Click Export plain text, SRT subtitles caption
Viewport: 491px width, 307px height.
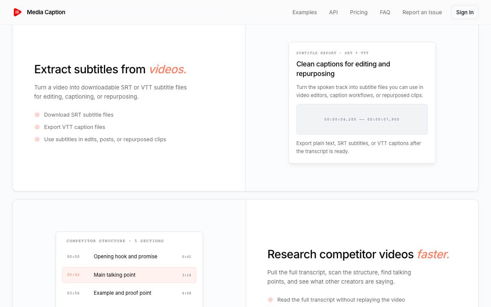(x=359, y=147)
